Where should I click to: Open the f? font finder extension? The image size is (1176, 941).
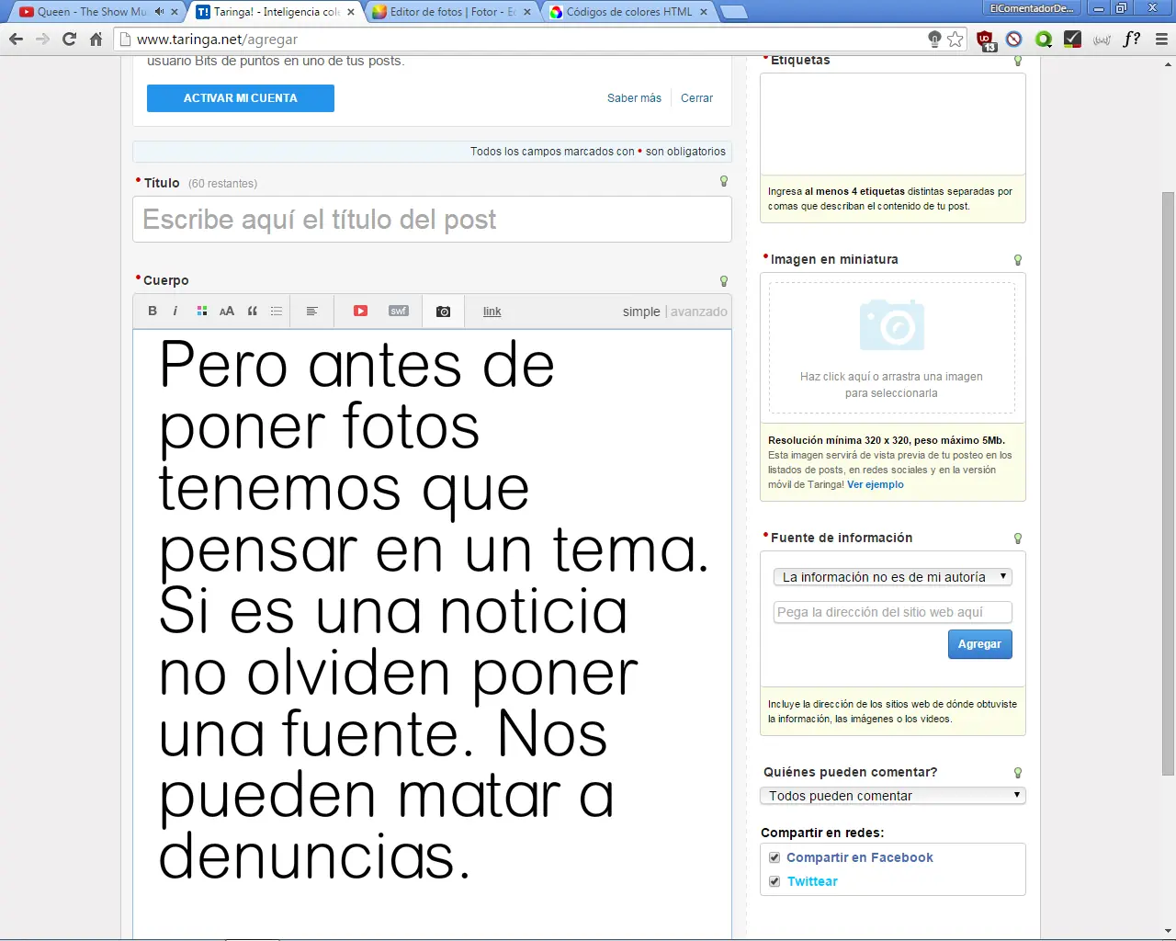[x=1132, y=40]
